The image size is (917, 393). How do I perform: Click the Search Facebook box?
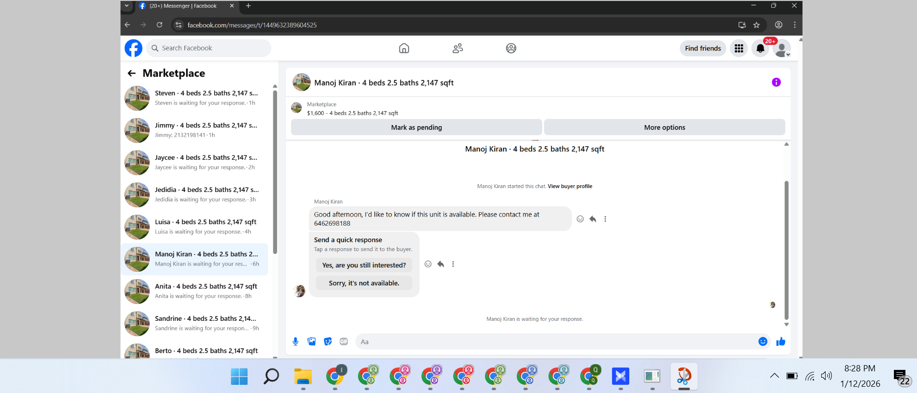pyautogui.click(x=209, y=48)
